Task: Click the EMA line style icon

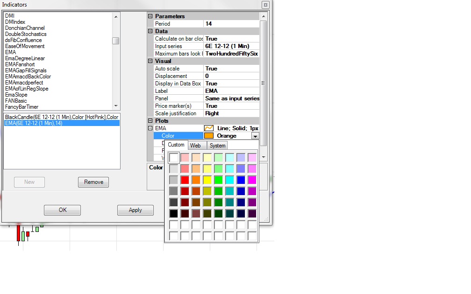Action: 209,128
